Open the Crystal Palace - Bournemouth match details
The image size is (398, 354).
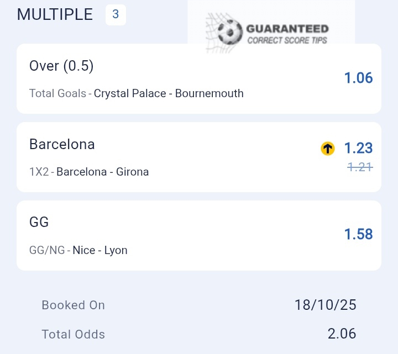pos(169,93)
